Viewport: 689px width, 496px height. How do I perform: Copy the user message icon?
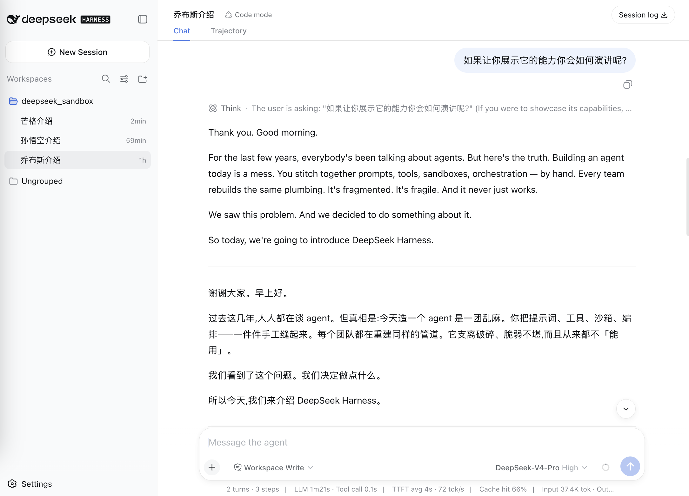click(627, 84)
